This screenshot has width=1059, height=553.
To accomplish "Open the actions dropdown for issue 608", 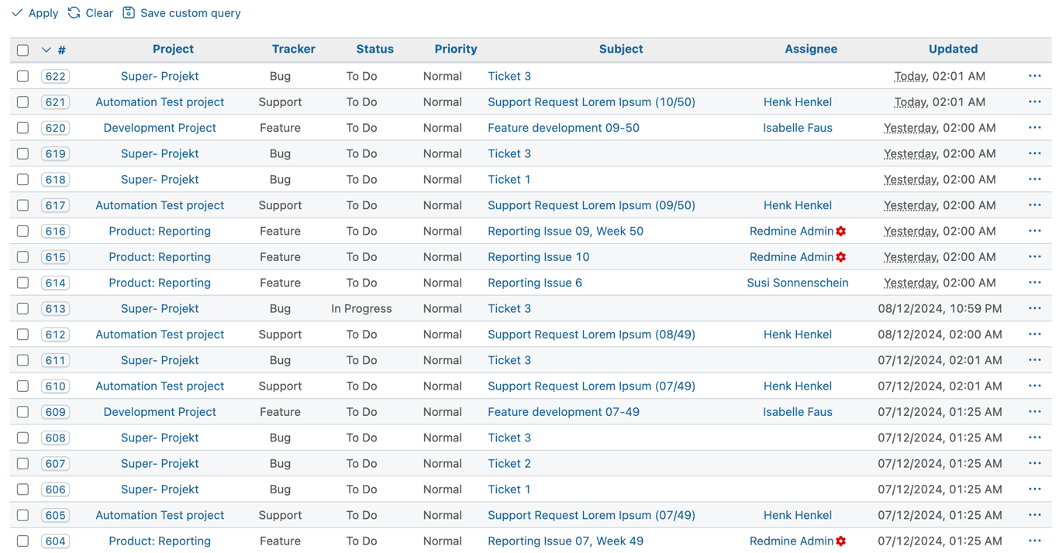I will coord(1034,438).
